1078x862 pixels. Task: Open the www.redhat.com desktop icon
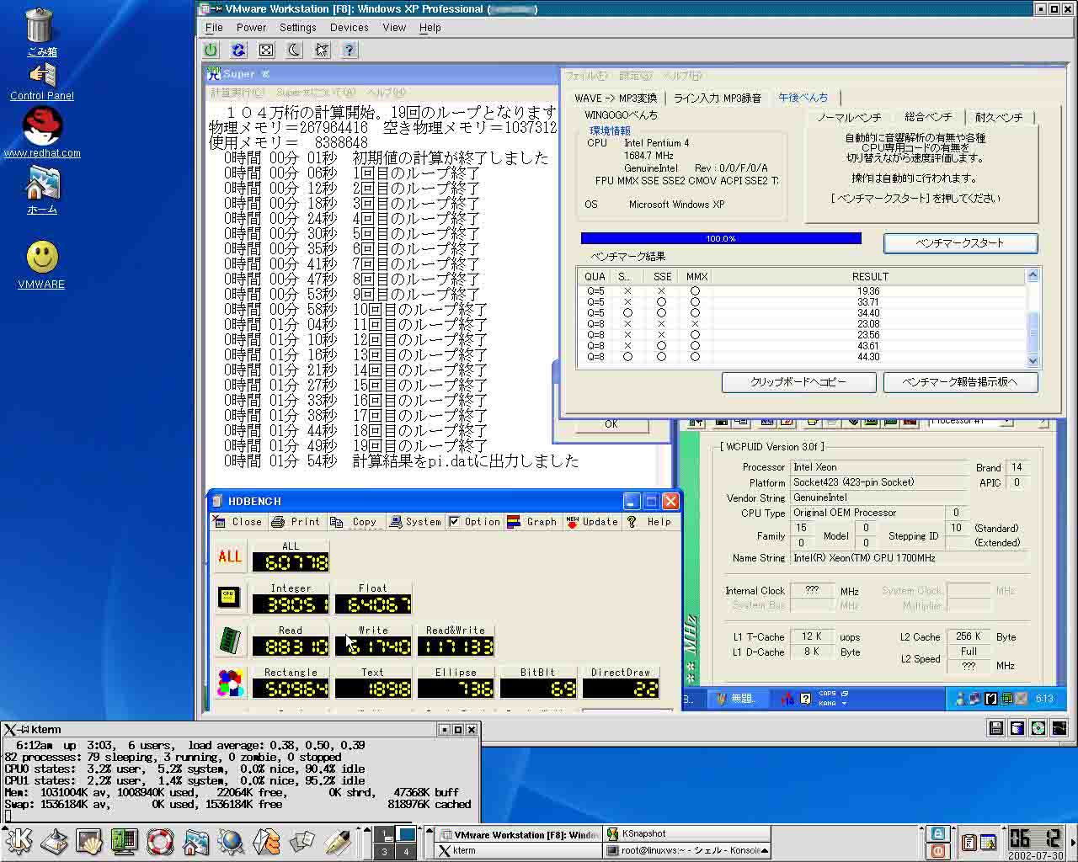click(x=42, y=133)
